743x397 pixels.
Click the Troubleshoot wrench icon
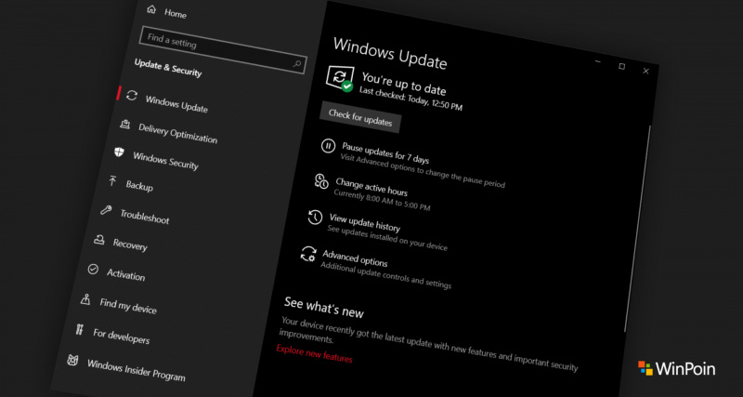(106, 210)
